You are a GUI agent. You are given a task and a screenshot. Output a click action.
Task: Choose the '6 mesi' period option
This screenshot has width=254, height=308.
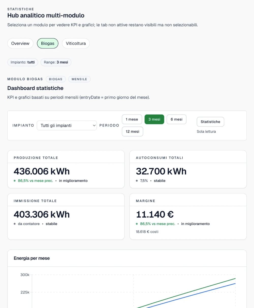(x=177, y=119)
